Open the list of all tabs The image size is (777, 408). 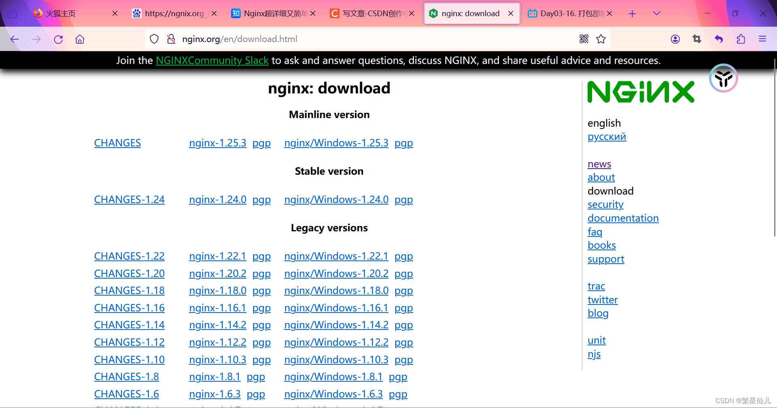coord(656,13)
